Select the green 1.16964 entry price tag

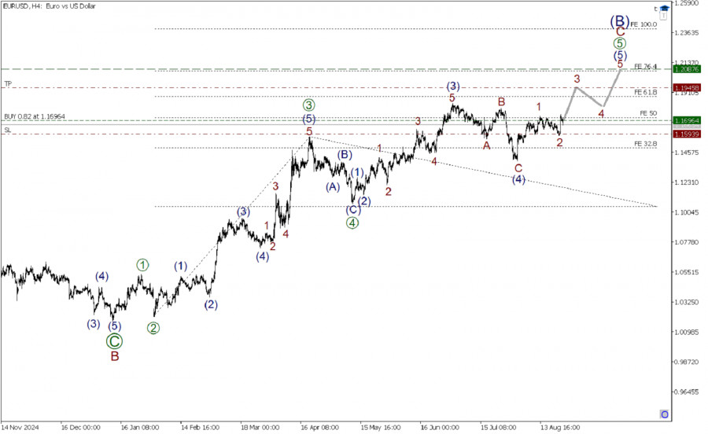point(687,120)
